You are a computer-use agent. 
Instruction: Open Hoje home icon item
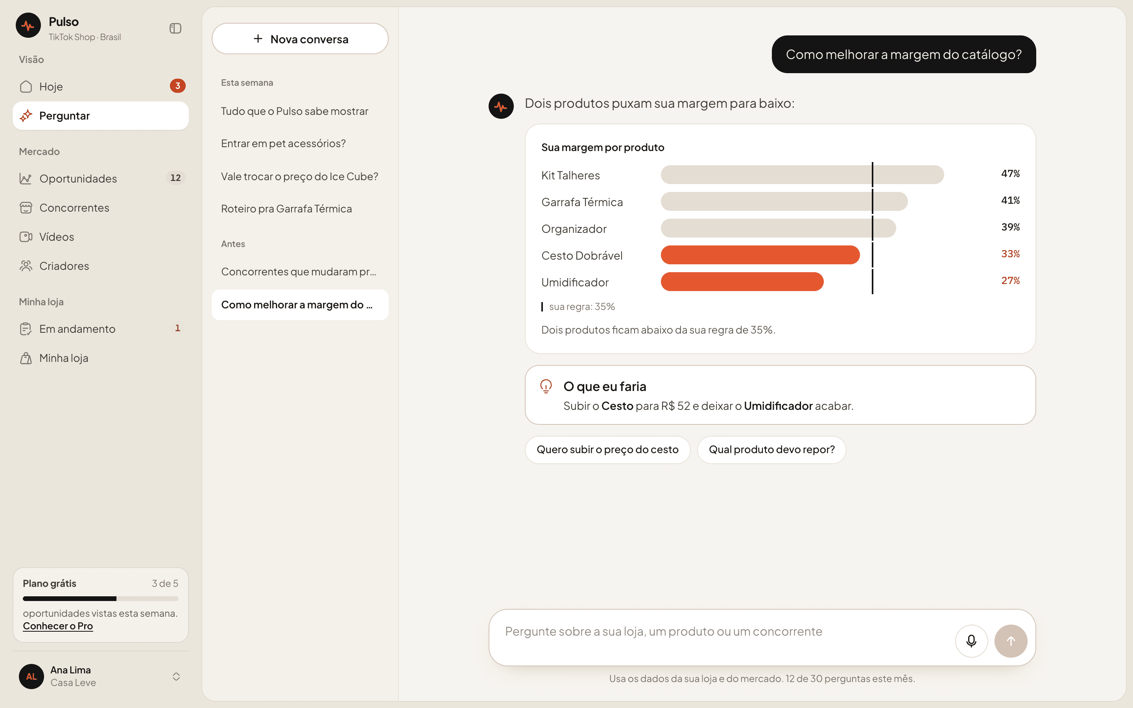101,86
